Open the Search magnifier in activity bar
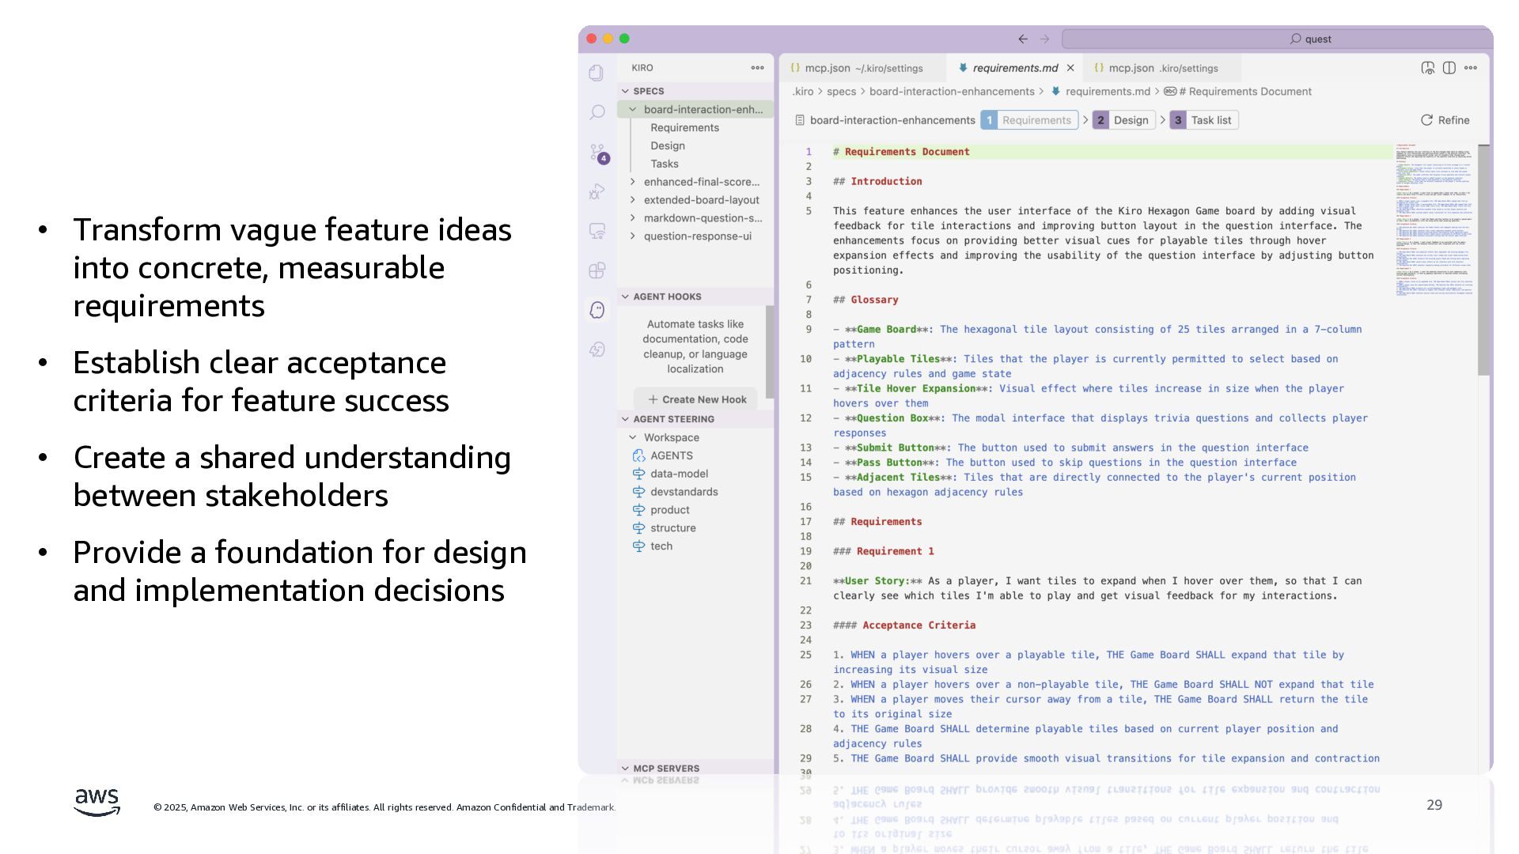The image size is (1519, 854). (597, 112)
